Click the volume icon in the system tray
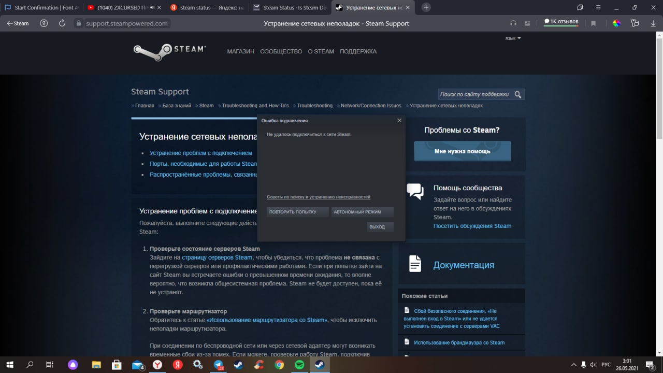The width and height of the screenshot is (663, 373). click(595, 365)
